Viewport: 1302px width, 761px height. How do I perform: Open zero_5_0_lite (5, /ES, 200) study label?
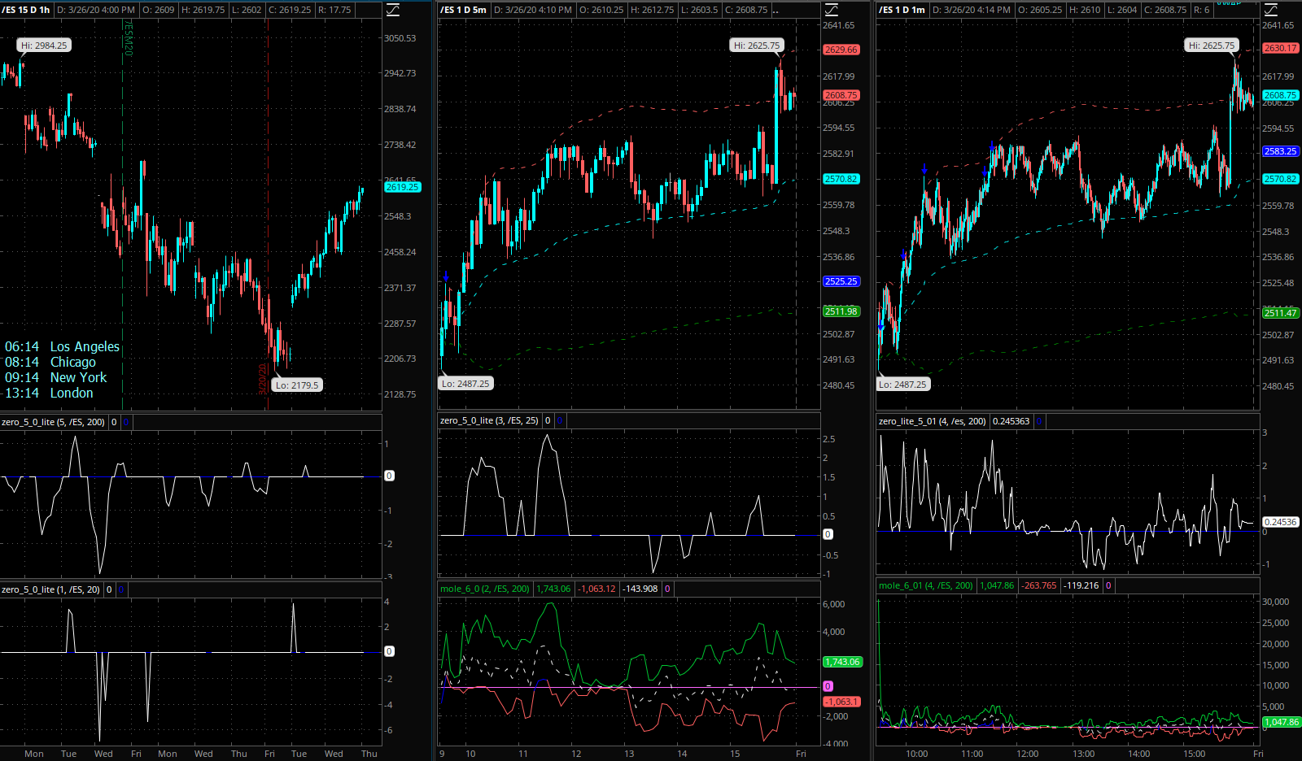53,422
